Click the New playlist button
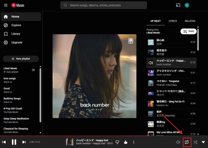Image resolution: width=208 pixels, height=148 pixels. tap(21, 59)
